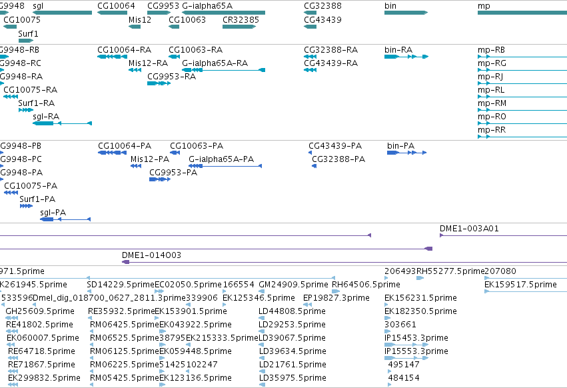Click the Mis12-RA transcript label
Image resolution: width=567 pixels, height=388 pixels.
coord(149,63)
